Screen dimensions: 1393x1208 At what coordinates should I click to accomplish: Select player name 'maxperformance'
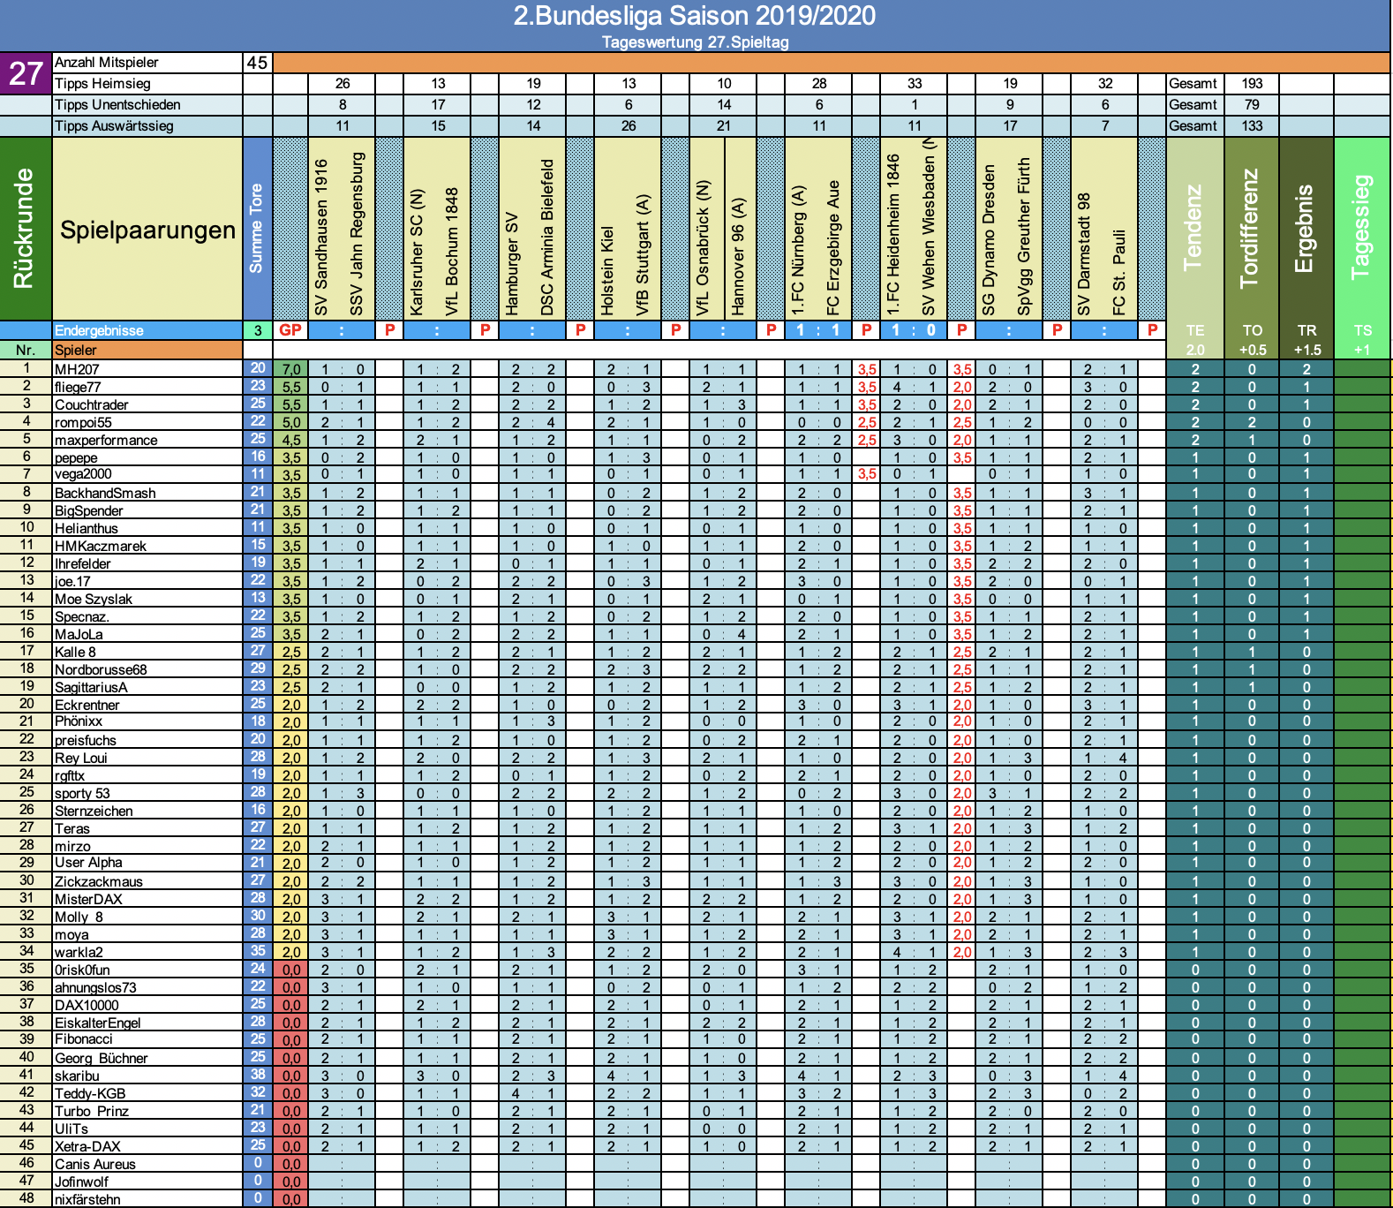(x=106, y=440)
